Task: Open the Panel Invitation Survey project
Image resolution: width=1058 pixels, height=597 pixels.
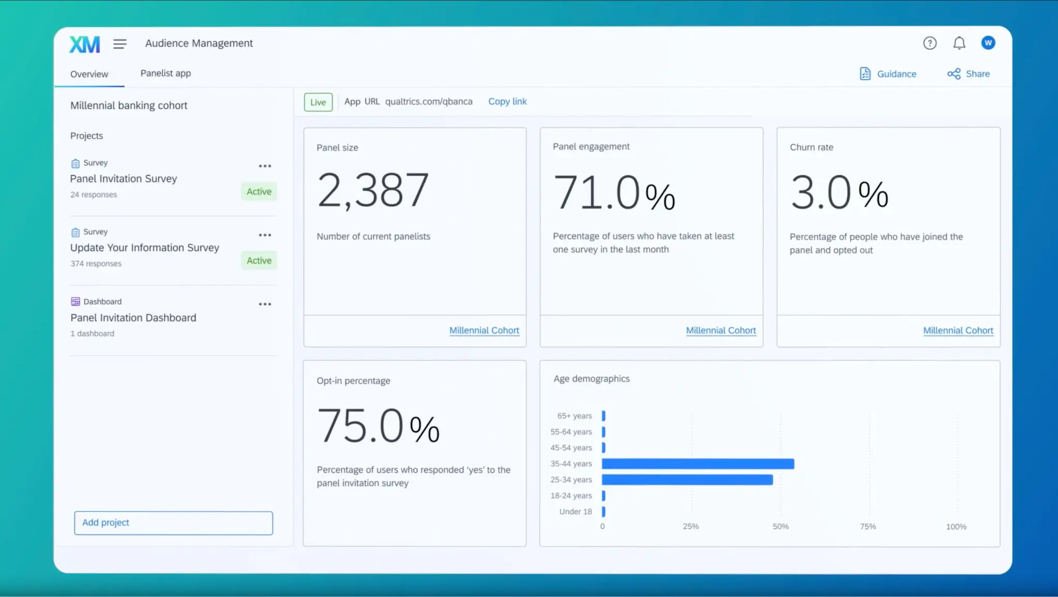Action: (x=123, y=179)
